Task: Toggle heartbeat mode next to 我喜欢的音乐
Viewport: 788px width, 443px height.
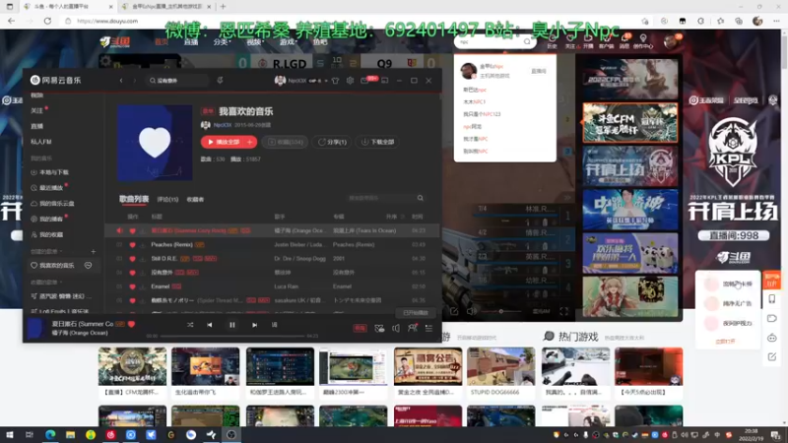Action: pos(88,265)
